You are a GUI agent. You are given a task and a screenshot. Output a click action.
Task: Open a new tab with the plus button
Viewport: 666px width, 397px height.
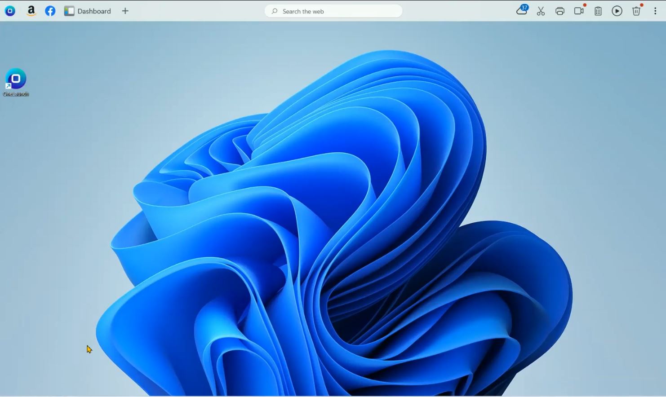click(x=125, y=11)
